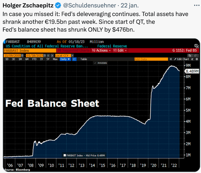201x173 pixels.
Task: Click the line chart type icon next to Daily
Action: (x=74, y=59)
